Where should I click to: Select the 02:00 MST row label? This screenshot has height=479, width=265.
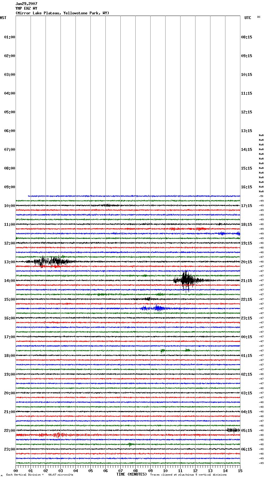[x=10, y=56]
